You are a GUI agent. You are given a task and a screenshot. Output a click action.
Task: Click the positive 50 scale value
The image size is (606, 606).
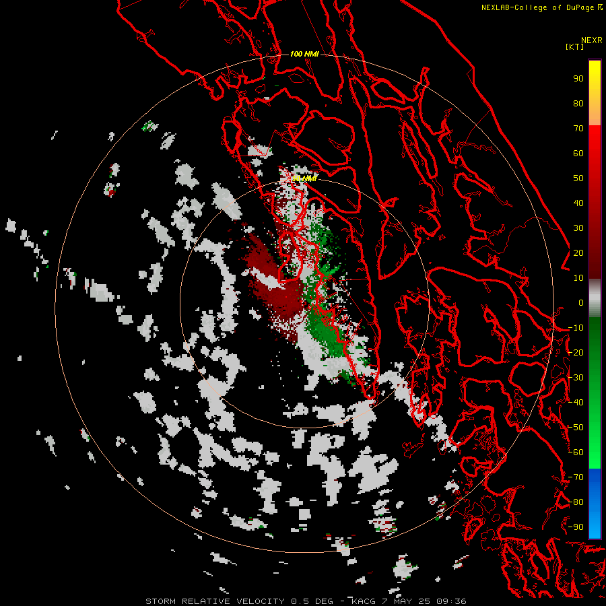tap(578, 178)
